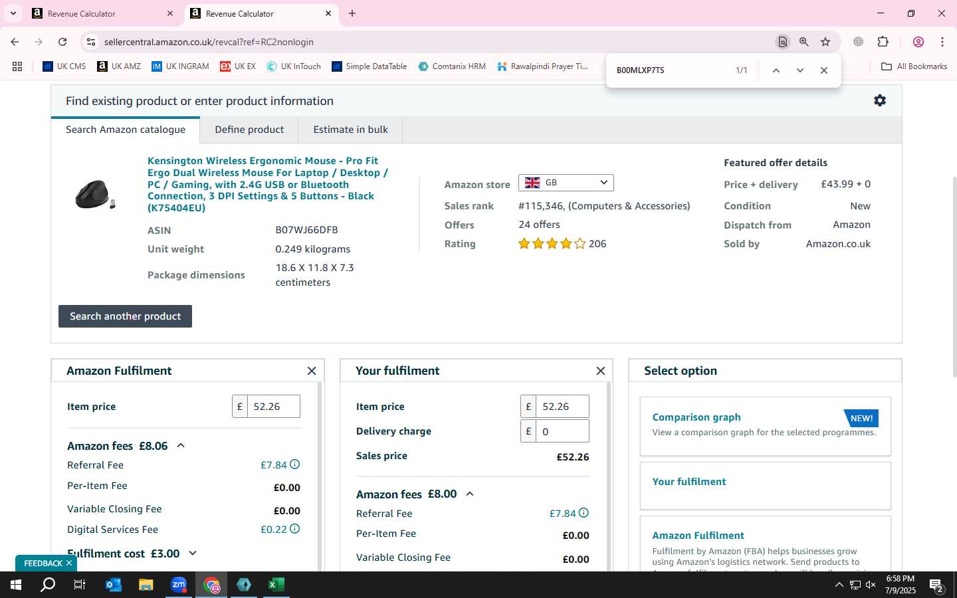Edit Delivery charge field
This screenshot has width=957, height=598.
pyautogui.click(x=562, y=431)
